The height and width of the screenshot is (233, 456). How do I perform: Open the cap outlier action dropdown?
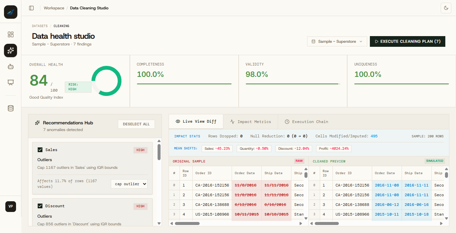129,184
